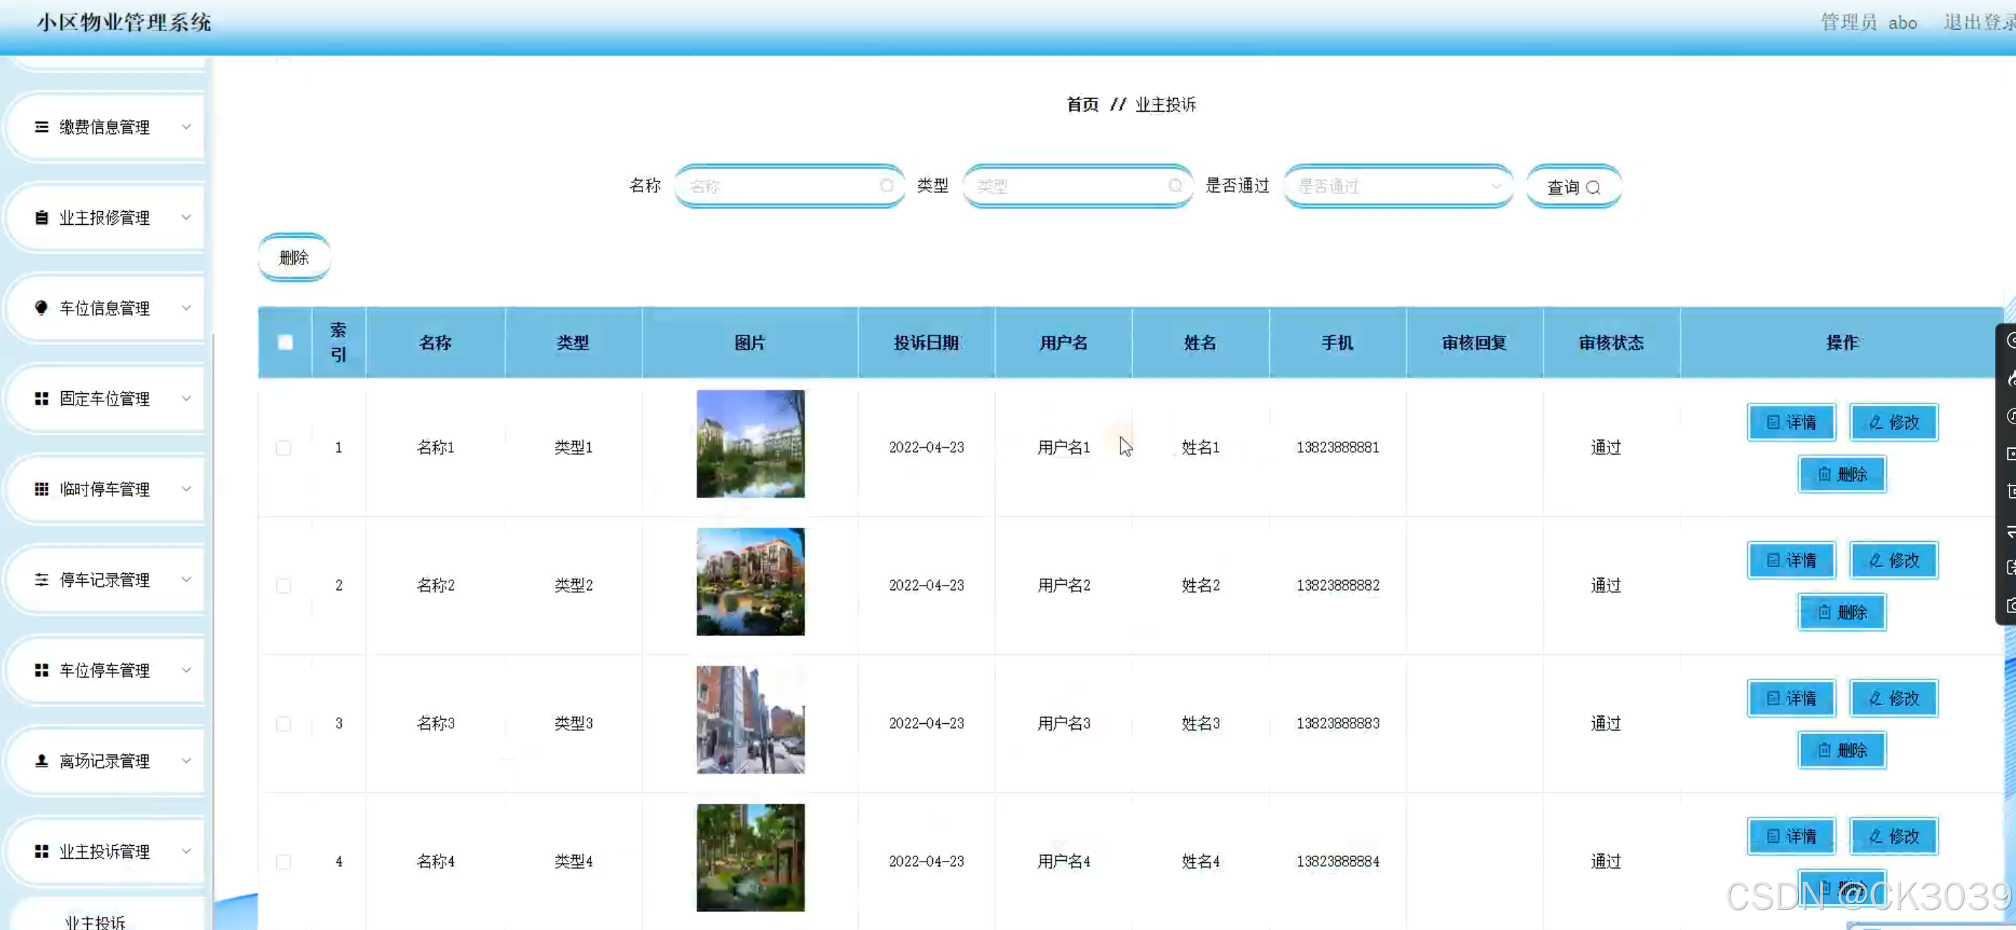The height and width of the screenshot is (930, 2016).
Task: Check the checkbox for row 名称3
Action: tap(283, 723)
